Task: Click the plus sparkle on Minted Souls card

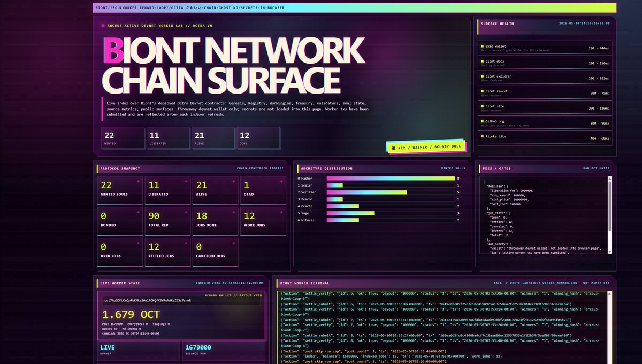Action: [x=138, y=182]
